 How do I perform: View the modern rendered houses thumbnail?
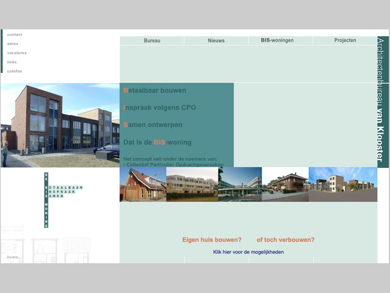[343, 184]
